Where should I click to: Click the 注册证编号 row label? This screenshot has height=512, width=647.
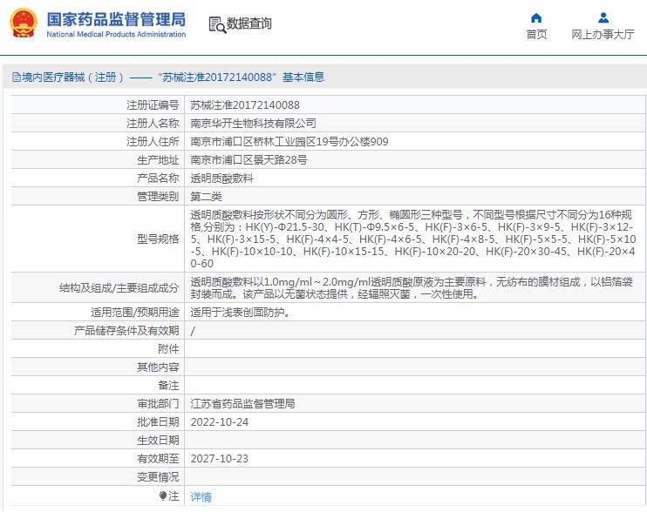coord(153,105)
